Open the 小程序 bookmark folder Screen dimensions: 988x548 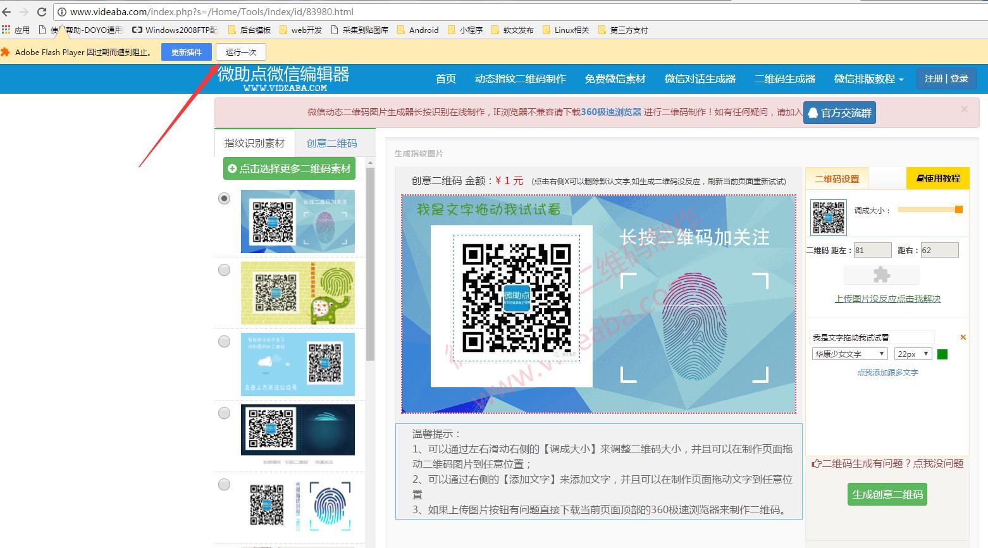(466, 30)
